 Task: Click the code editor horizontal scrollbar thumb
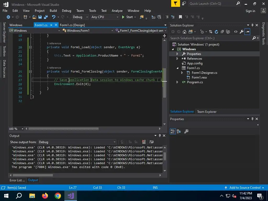(63, 129)
